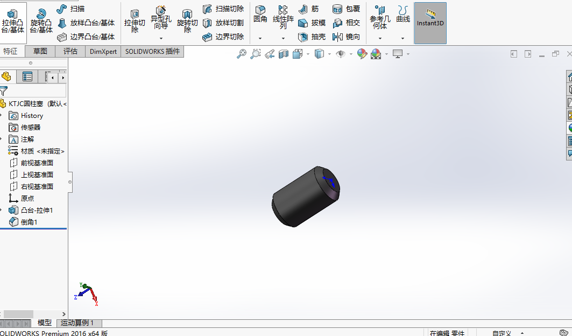Choose the 扫描切除 swept cut tool
The image size is (572, 336).
click(223, 9)
